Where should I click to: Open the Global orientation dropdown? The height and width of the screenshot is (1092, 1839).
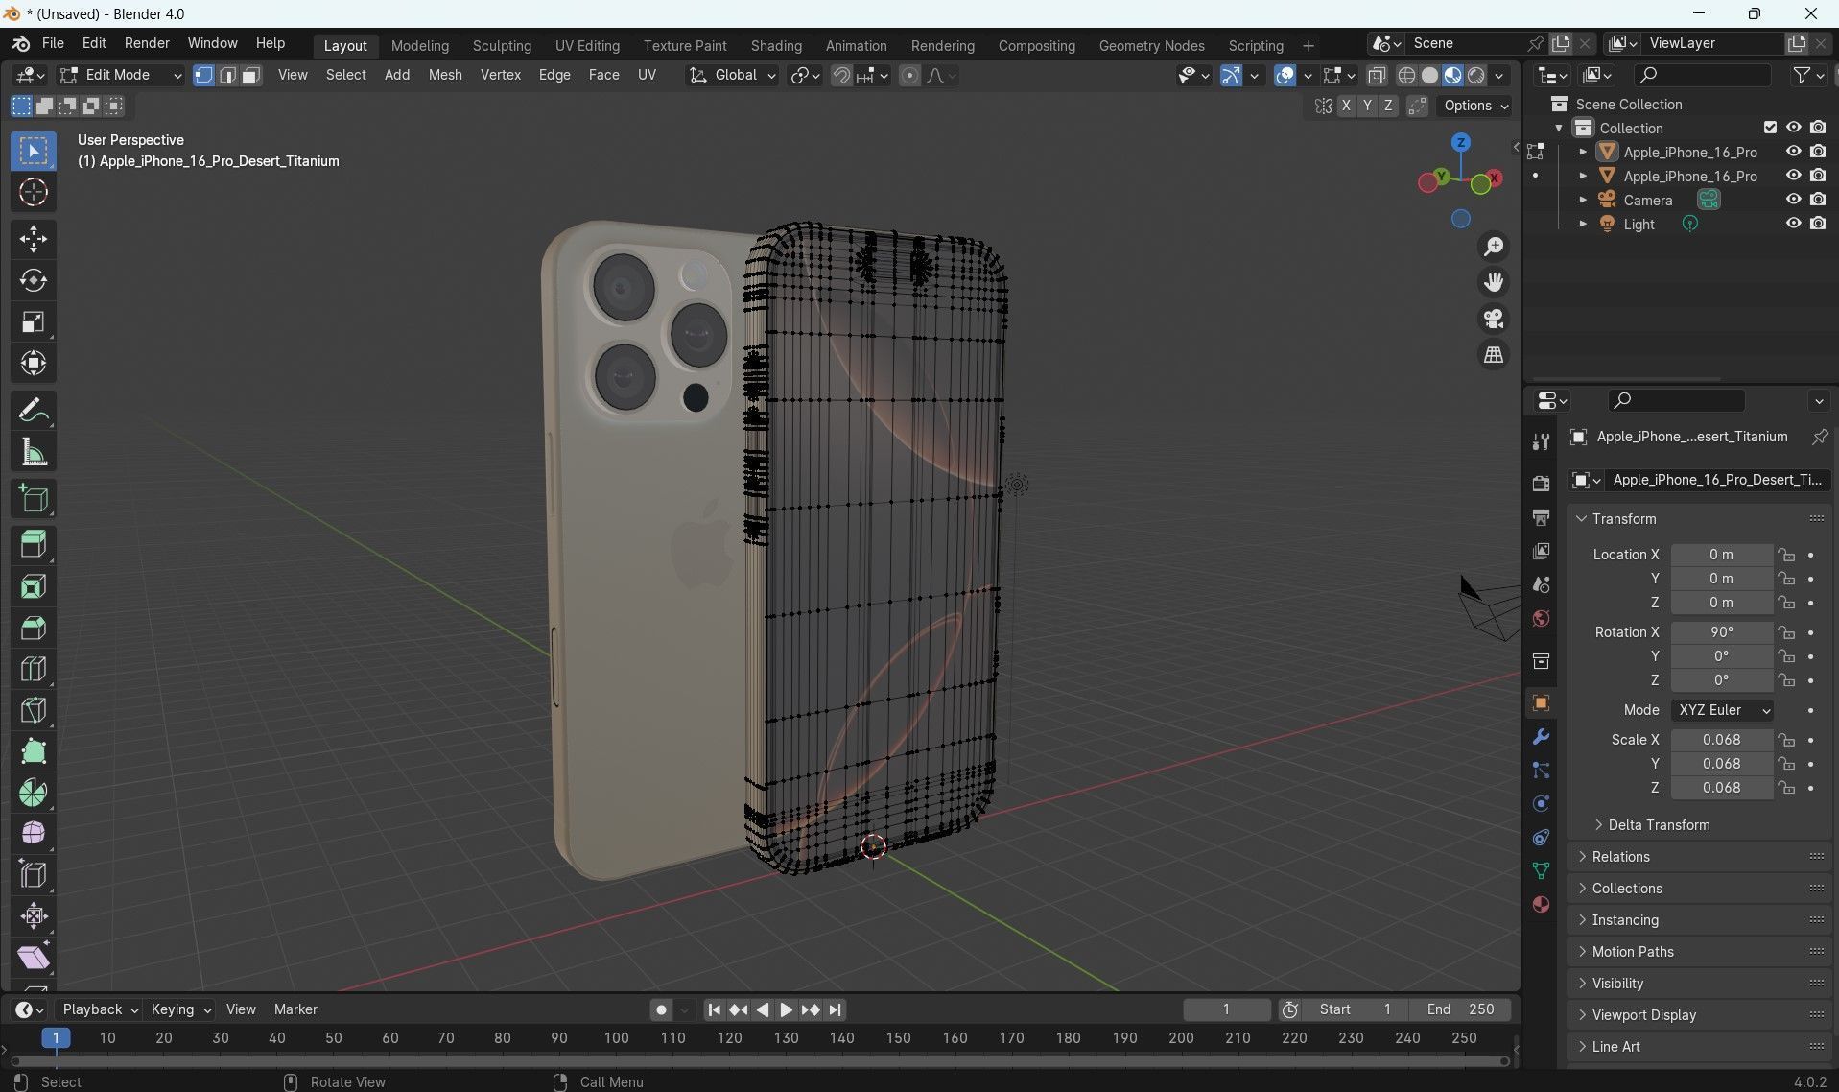pyautogui.click(x=733, y=75)
